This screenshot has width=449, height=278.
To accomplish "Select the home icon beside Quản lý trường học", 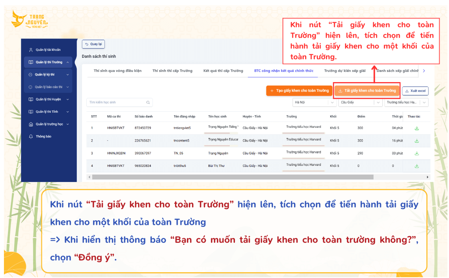I will pyautogui.click(x=30, y=124).
